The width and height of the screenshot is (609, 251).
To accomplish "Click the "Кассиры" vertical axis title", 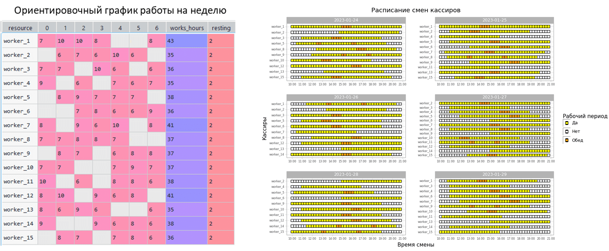I will (264, 128).
